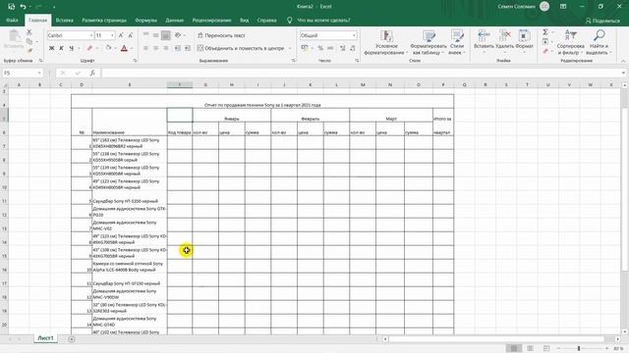Switch to the Разметка страницы tab
This screenshot has height=353, width=629.
click(104, 20)
